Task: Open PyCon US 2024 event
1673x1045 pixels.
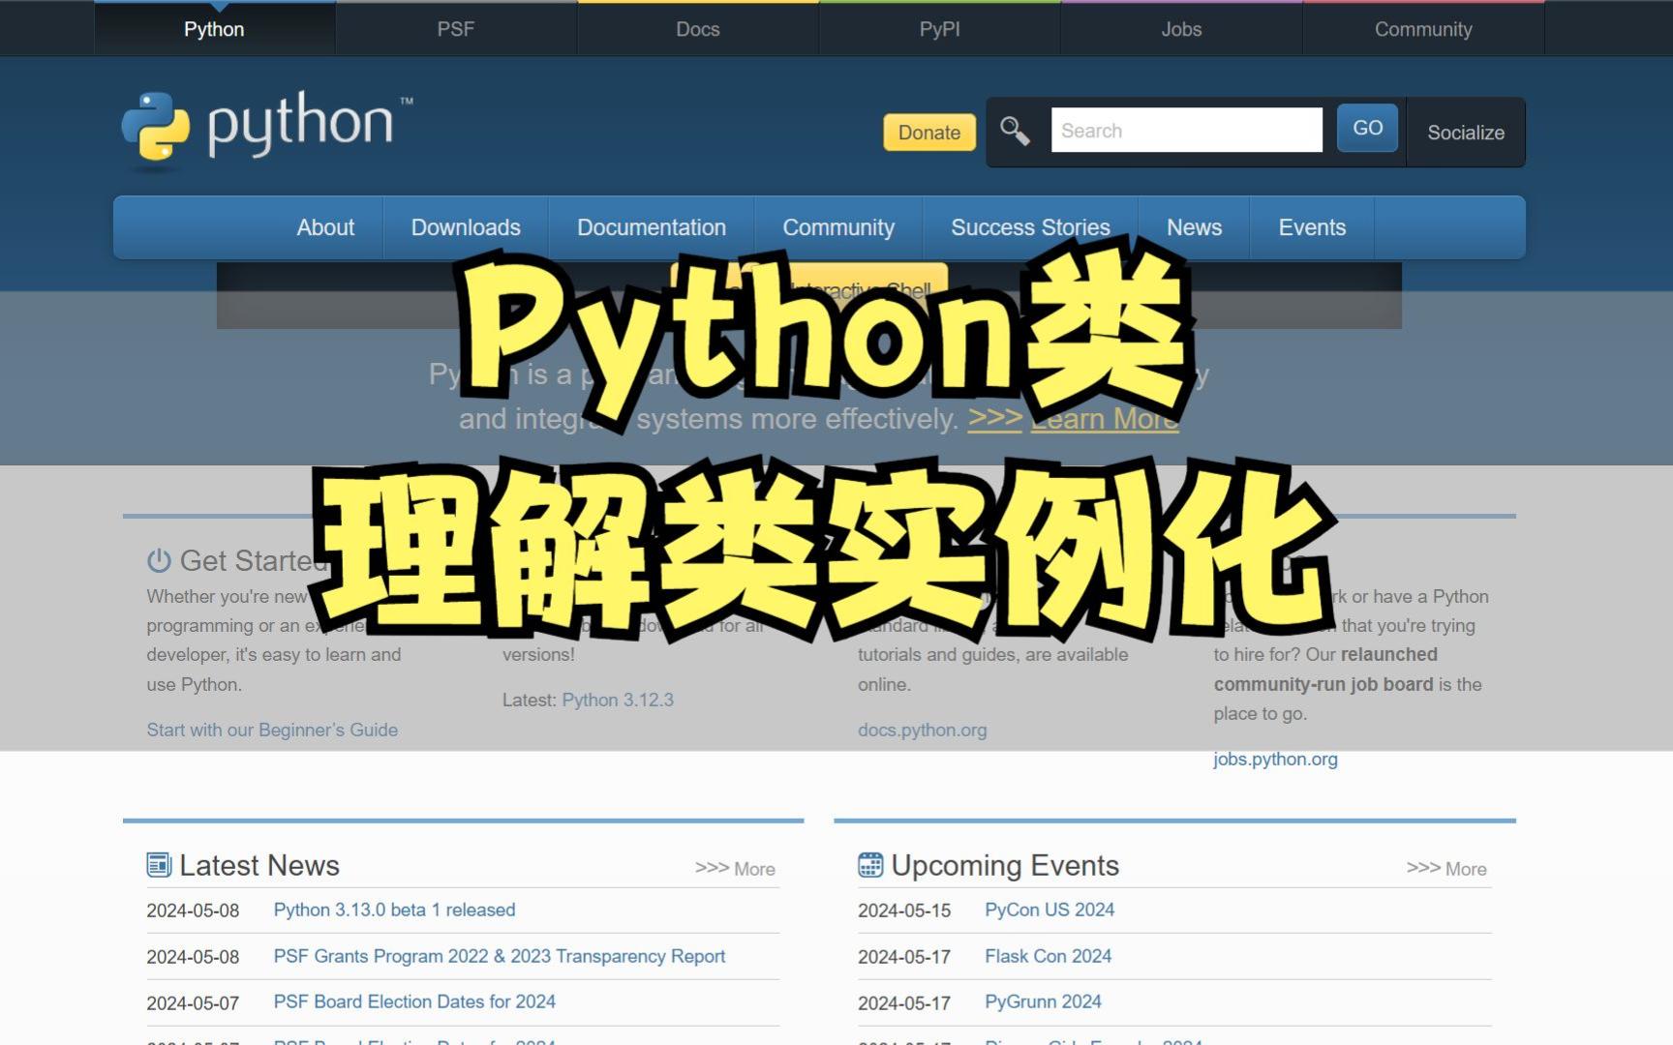Action: 1049,910
